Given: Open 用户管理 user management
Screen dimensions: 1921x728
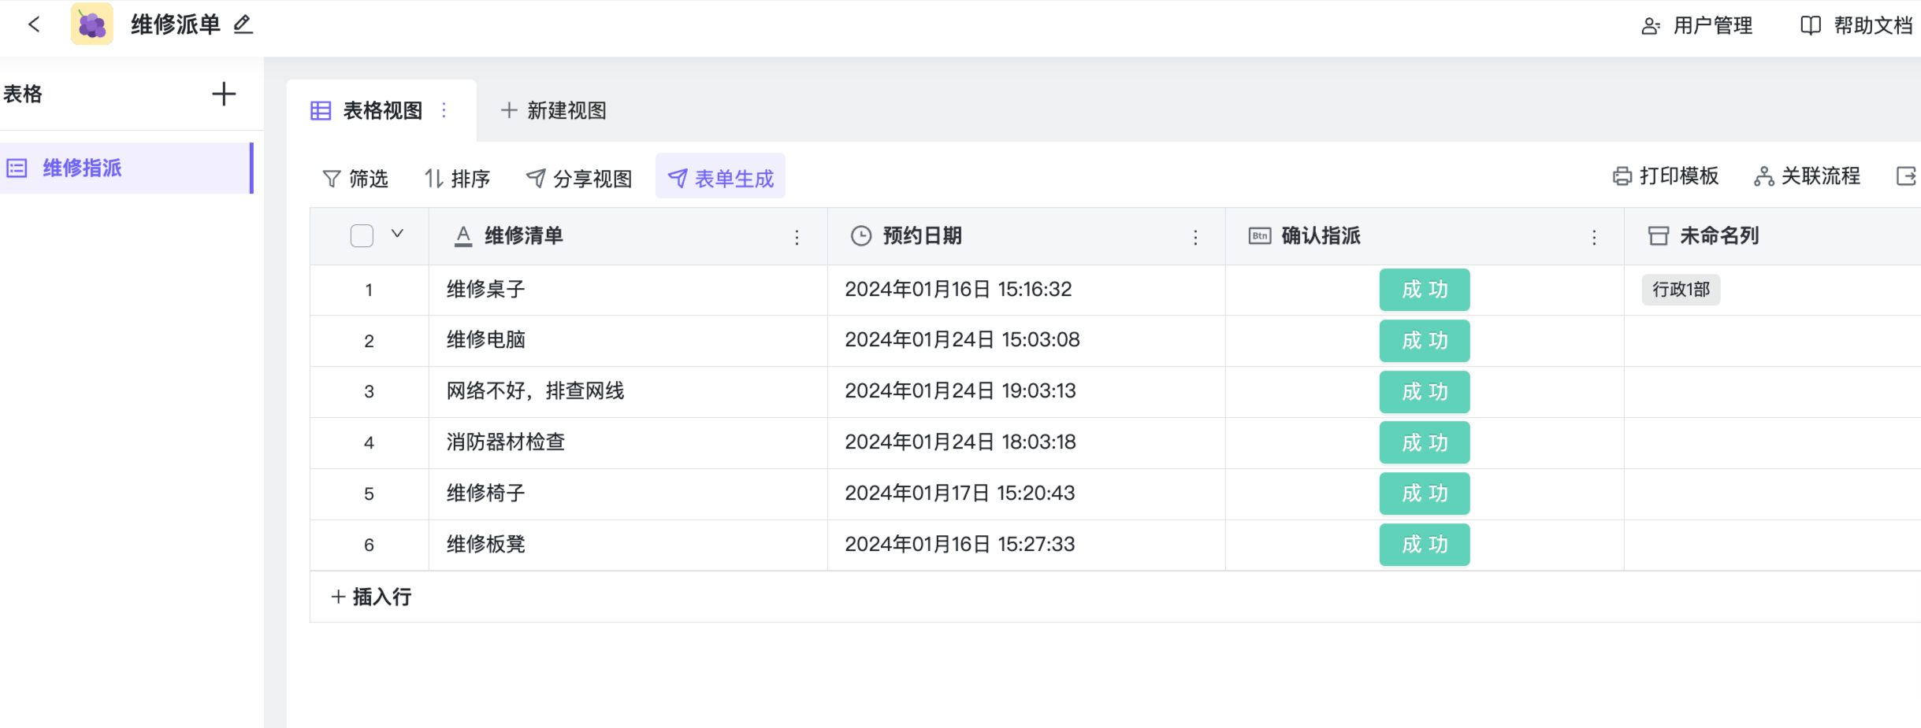Looking at the screenshot, I should coord(1697,26).
